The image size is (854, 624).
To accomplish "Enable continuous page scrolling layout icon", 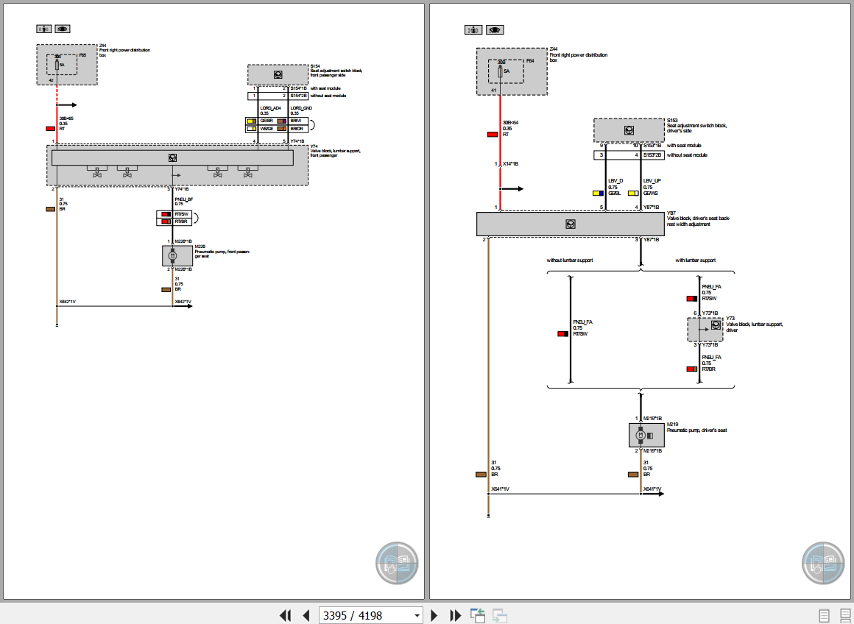I will pos(844,615).
